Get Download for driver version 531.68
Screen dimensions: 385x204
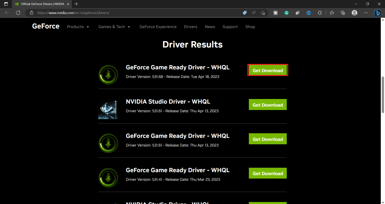pos(267,70)
